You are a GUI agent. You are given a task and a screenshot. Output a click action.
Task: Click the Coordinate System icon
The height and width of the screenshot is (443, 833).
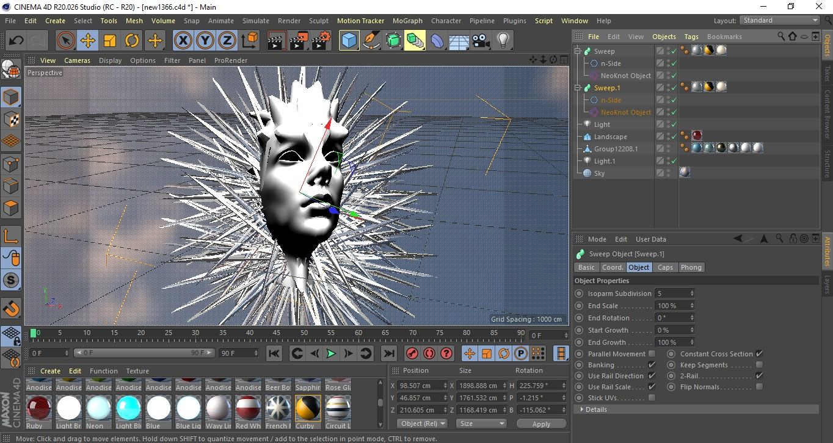coord(250,41)
